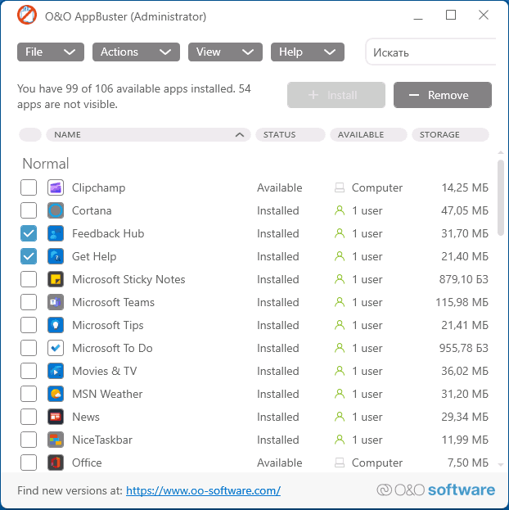
Task: Click the scrollbar up arrow
Action: pyautogui.click(x=501, y=152)
